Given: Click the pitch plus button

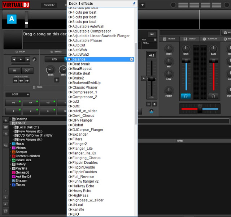Looking at the screenshot, I should (x=154, y=104).
